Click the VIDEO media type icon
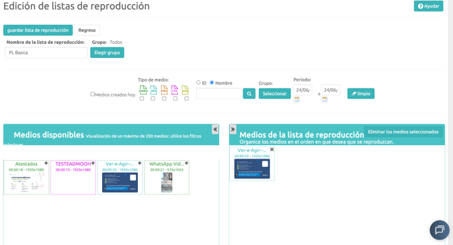The width and height of the screenshot is (453, 245). click(143, 90)
